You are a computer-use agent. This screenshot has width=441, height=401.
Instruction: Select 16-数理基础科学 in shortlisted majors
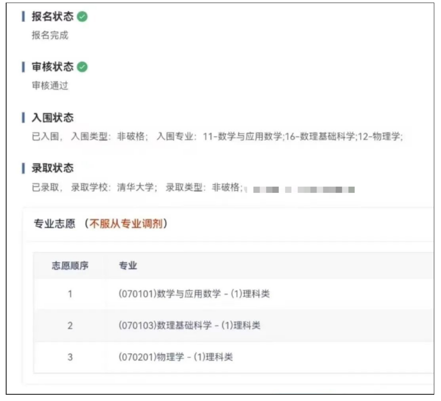pyautogui.click(x=320, y=136)
